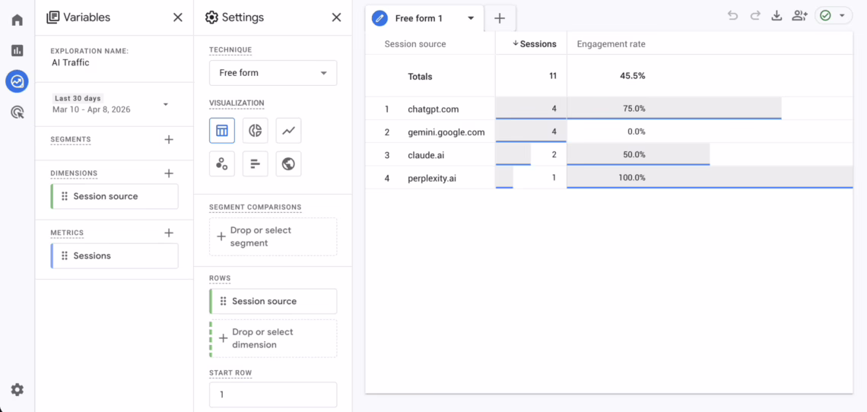Add a new segment with plus

169,139
